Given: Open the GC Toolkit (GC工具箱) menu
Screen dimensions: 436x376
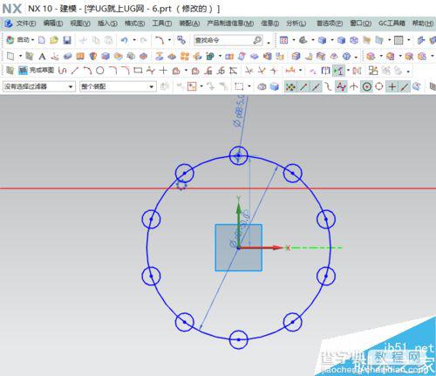Looking at the screenshot, I should [392, 24].
